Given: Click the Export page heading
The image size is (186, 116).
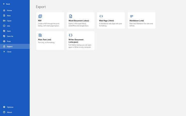Looking at the screenshot, I should [41, 7].
